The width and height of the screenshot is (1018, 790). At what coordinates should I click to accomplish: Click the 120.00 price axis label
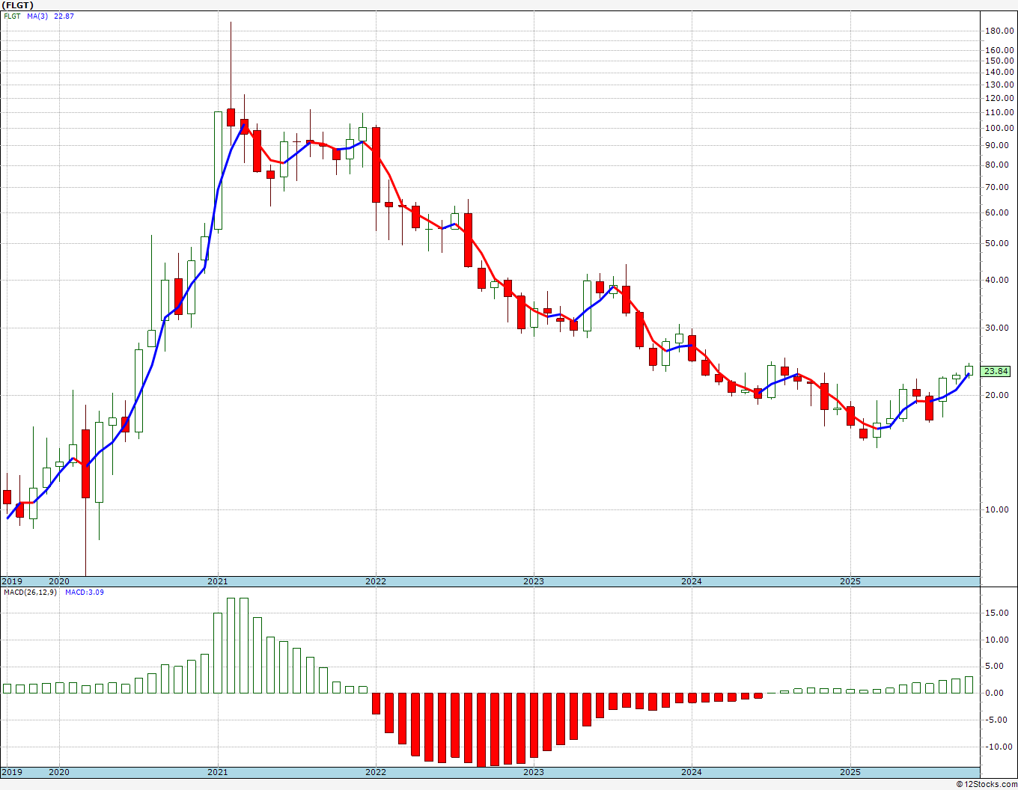pyautogui.click(x=1000, y=98)
